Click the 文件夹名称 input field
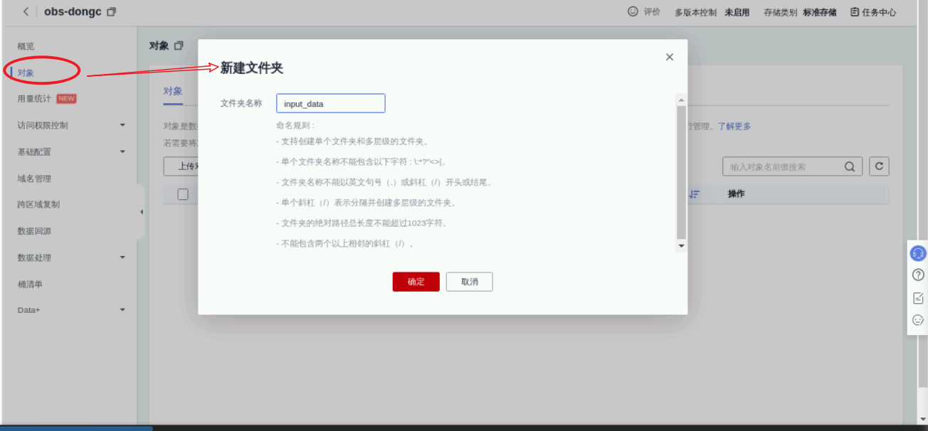The height and width of the screenshot is (431, 928). (x=331, y=103)
